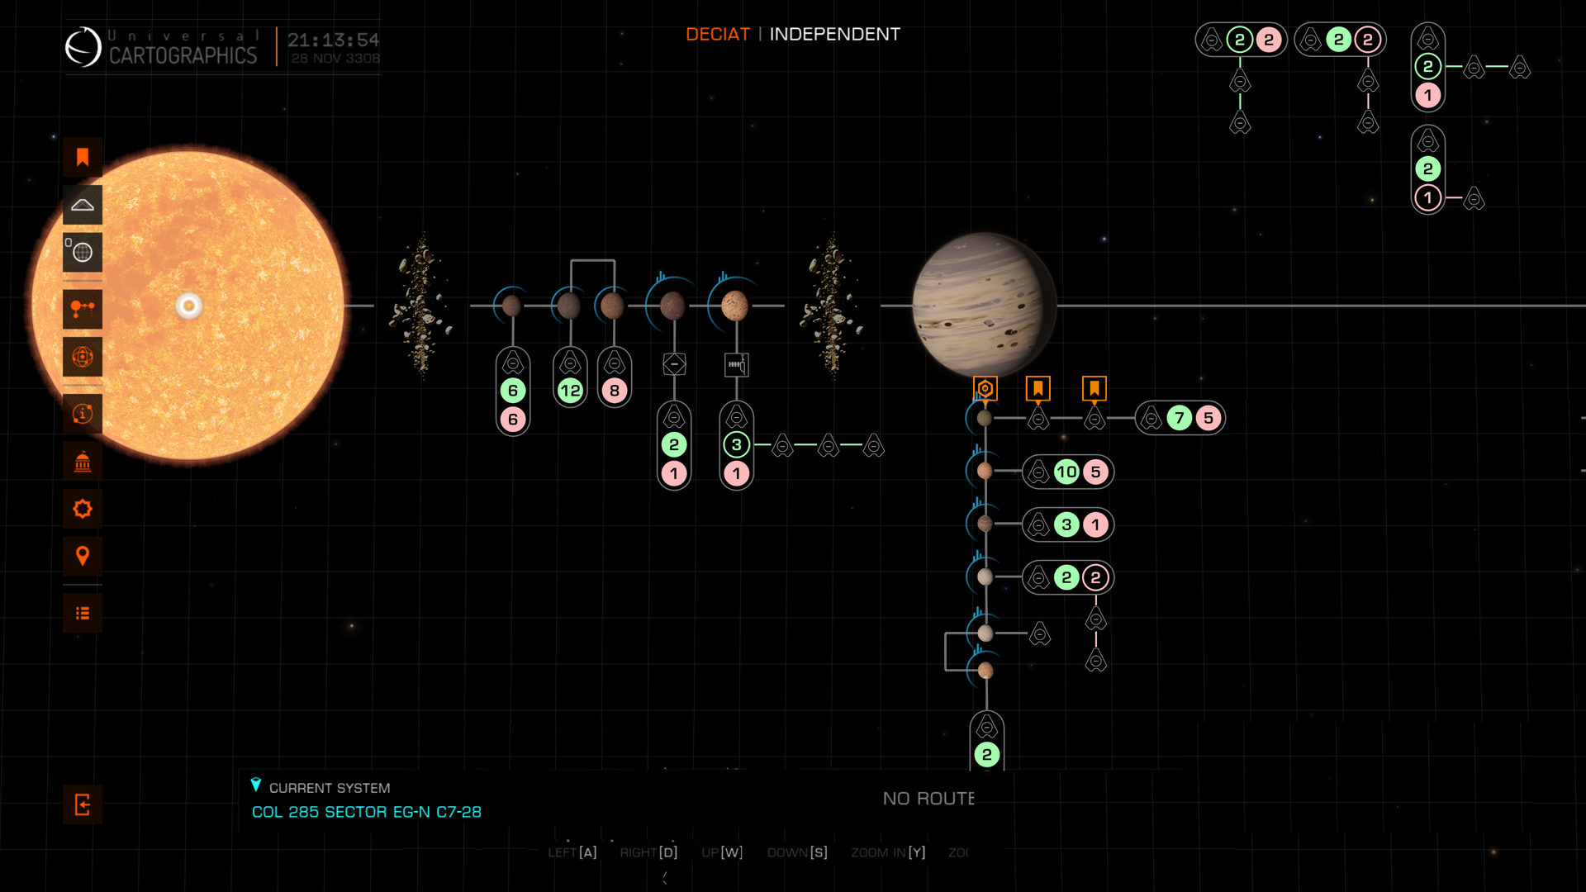Click COL 285 SECTOR EG-N C7-28 text
This screenshot has height=892, width=1586.
click(367, 812)
